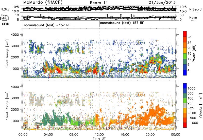This screenshot has height=140, width=203.
Task: Click the Nave label
Action: 193,17
